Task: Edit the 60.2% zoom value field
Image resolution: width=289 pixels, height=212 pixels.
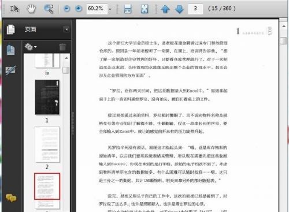Action: (97, 9)
